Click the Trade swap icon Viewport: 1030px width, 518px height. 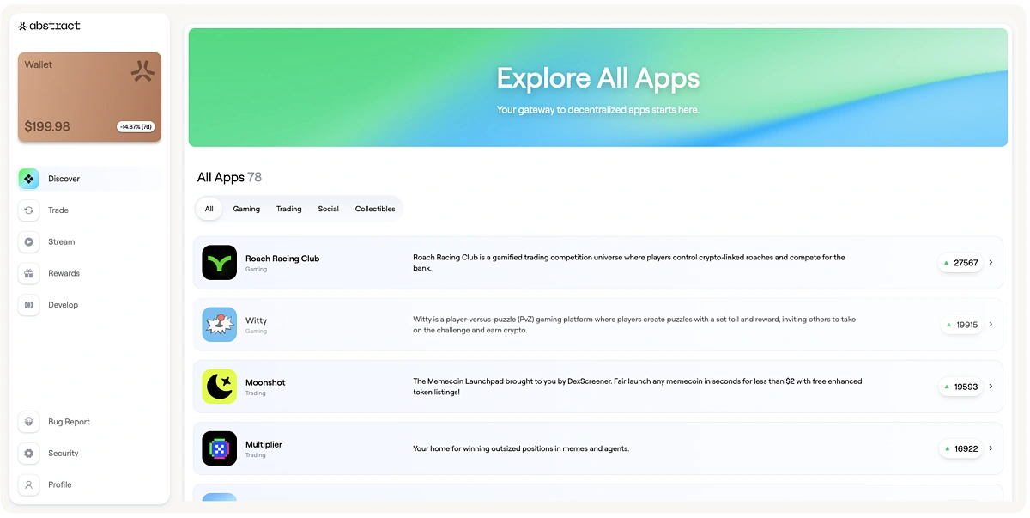28,210
